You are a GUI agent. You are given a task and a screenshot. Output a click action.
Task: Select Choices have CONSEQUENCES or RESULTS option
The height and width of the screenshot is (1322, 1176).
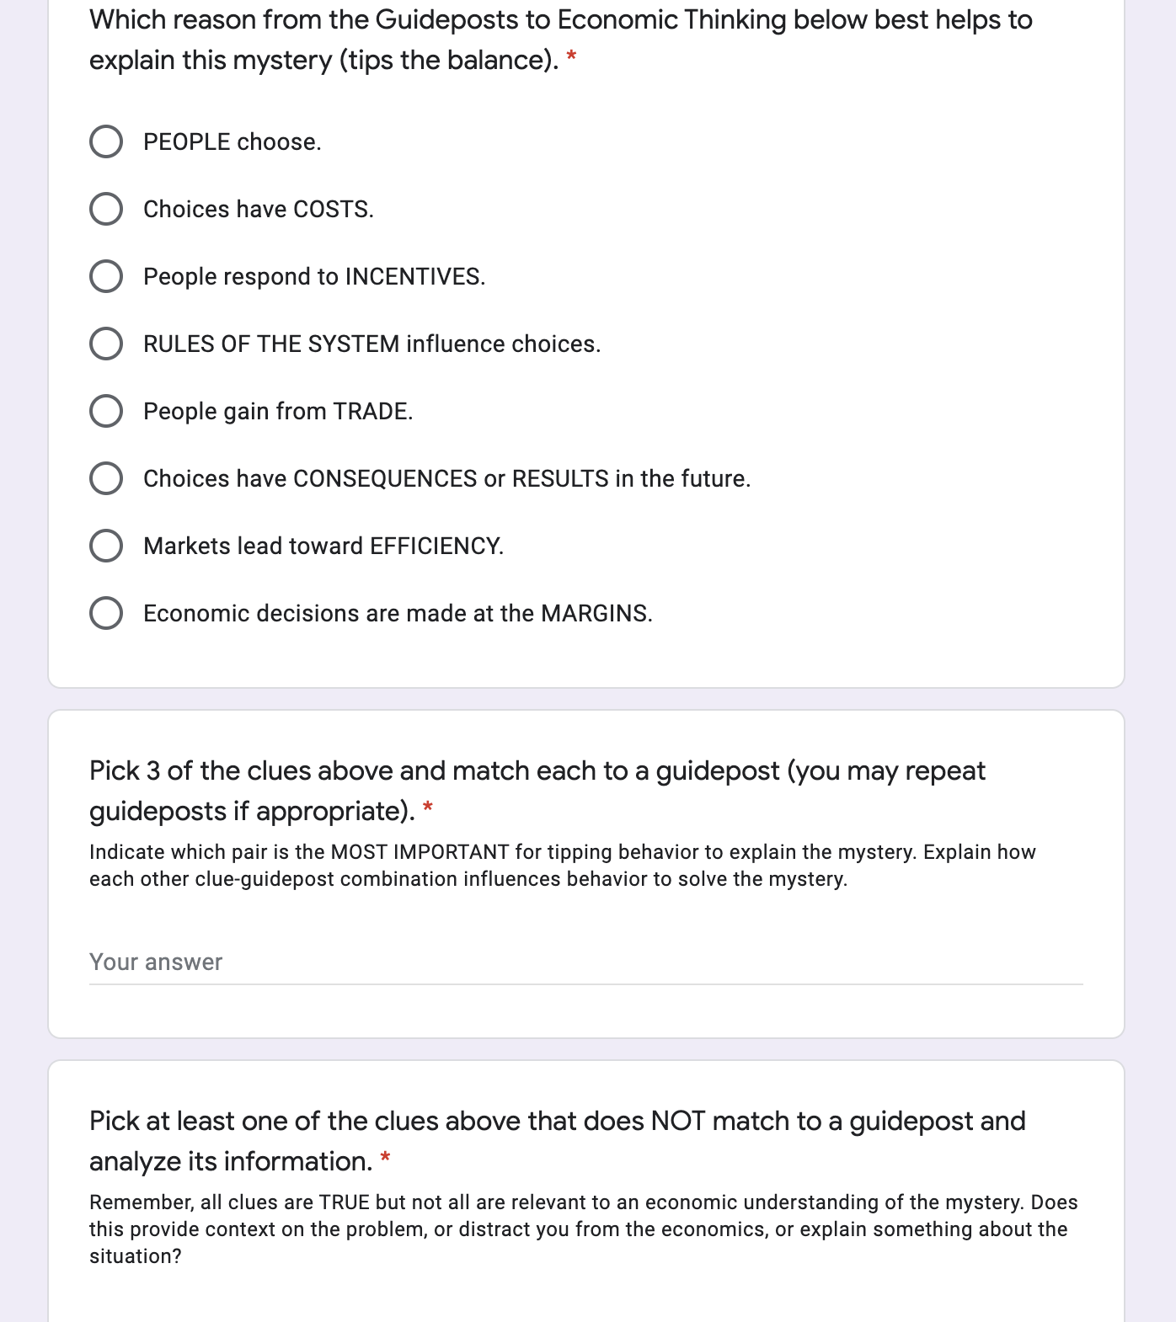tap(106, 478)
